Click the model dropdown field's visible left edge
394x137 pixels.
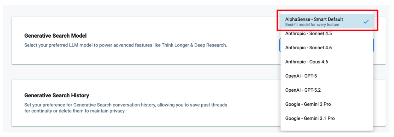[280, 45]
